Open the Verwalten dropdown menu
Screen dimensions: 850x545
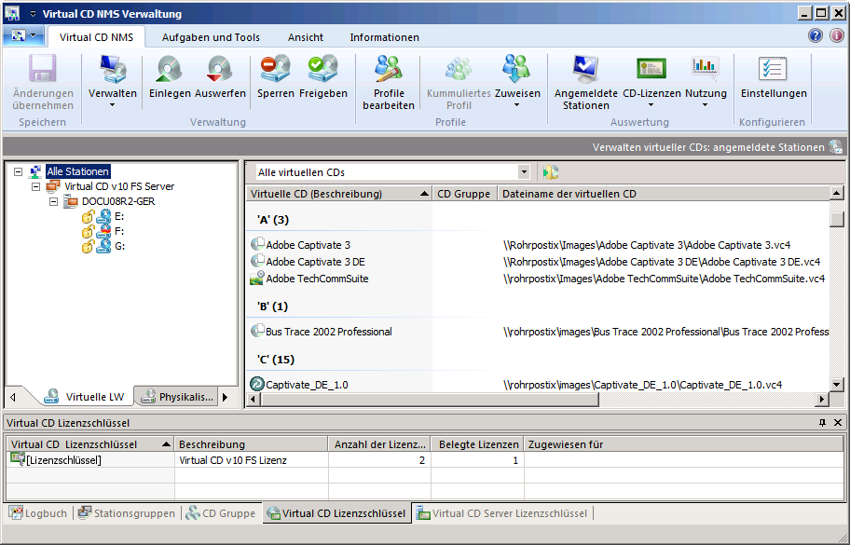113,104
